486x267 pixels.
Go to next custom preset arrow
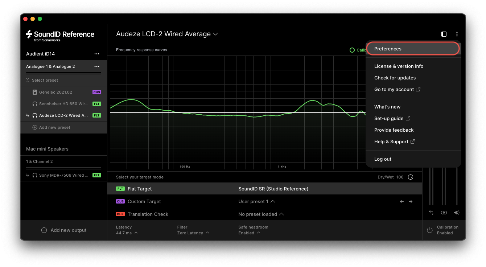411,201
